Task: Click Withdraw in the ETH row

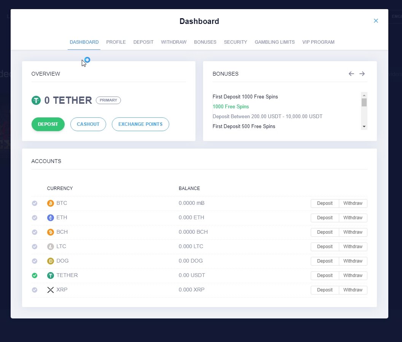Action: click(x=353, y=218)
